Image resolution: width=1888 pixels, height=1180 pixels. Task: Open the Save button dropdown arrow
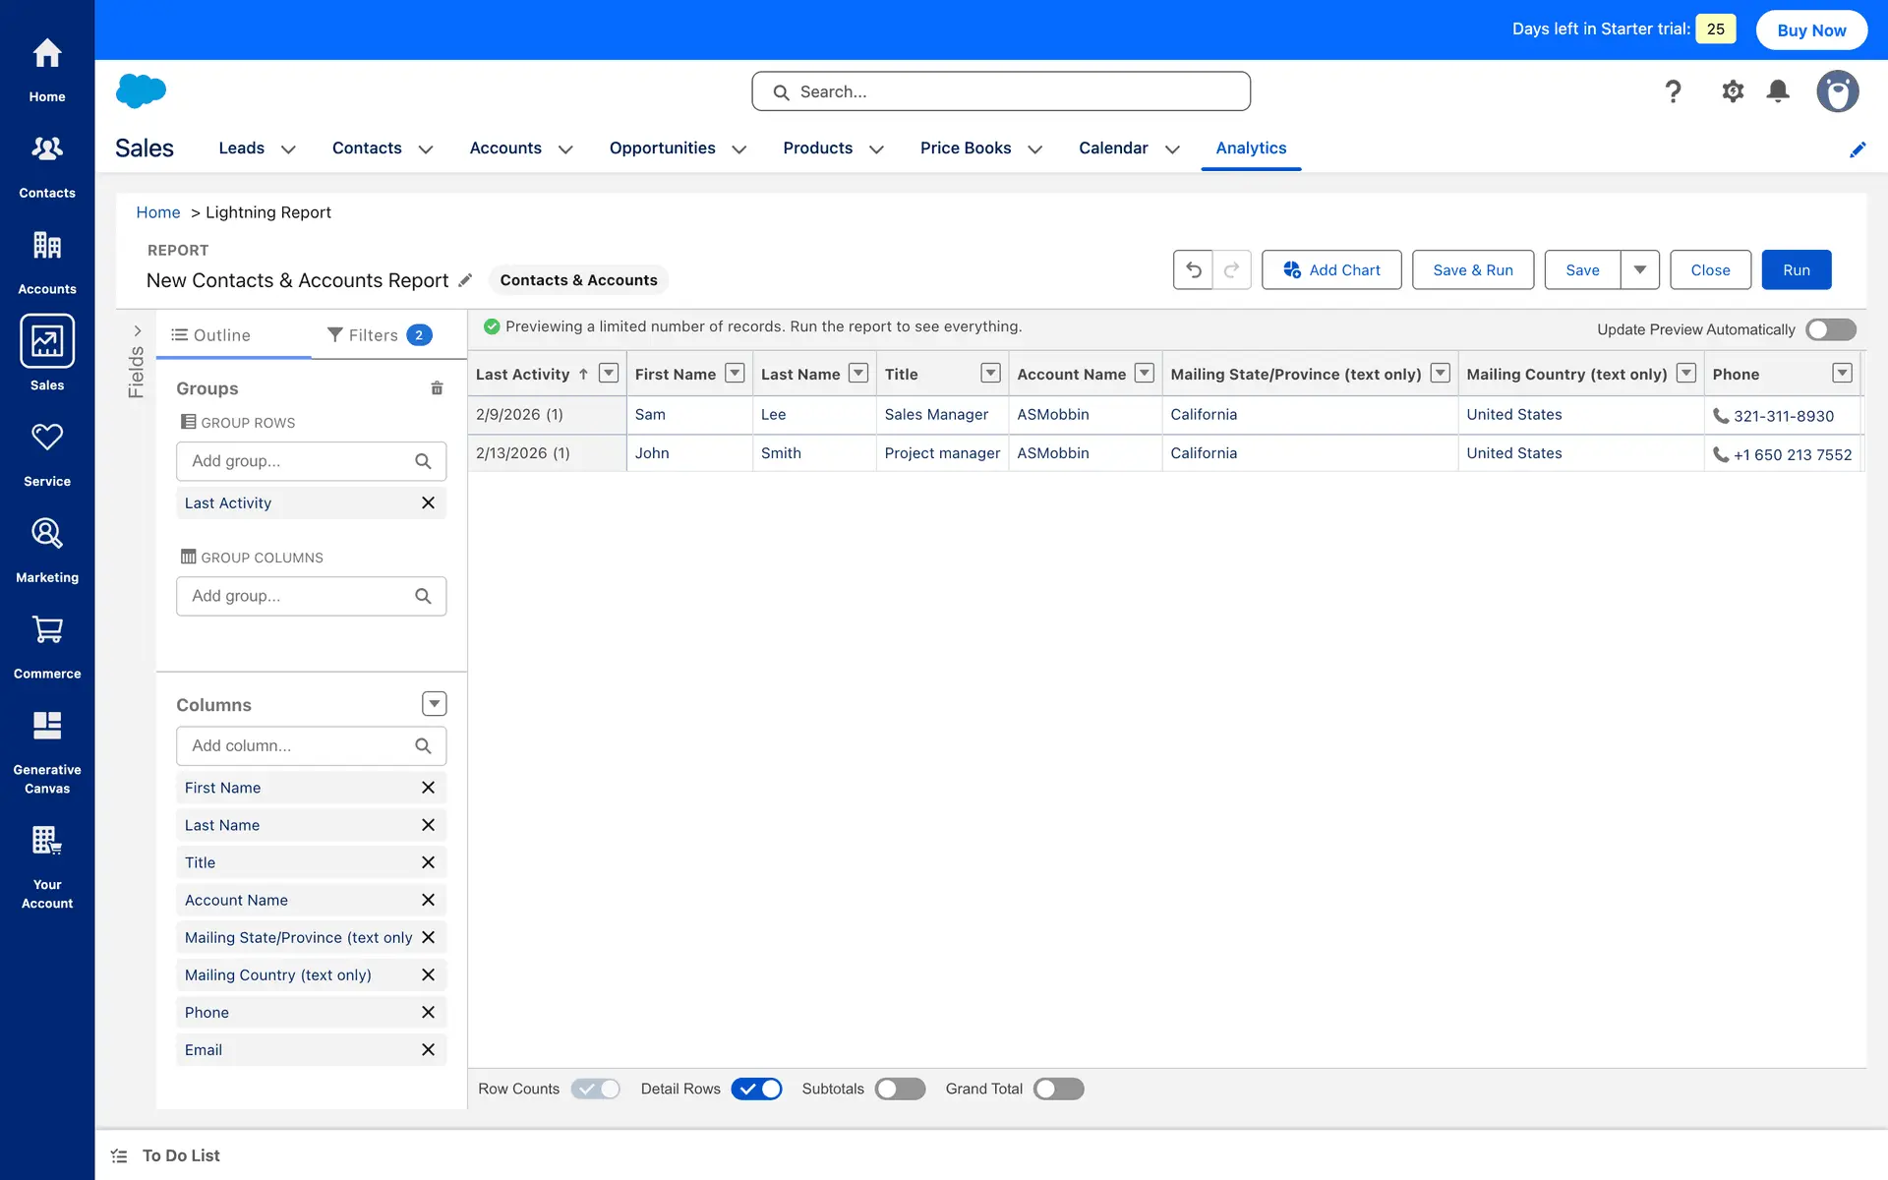point(1639,269)
